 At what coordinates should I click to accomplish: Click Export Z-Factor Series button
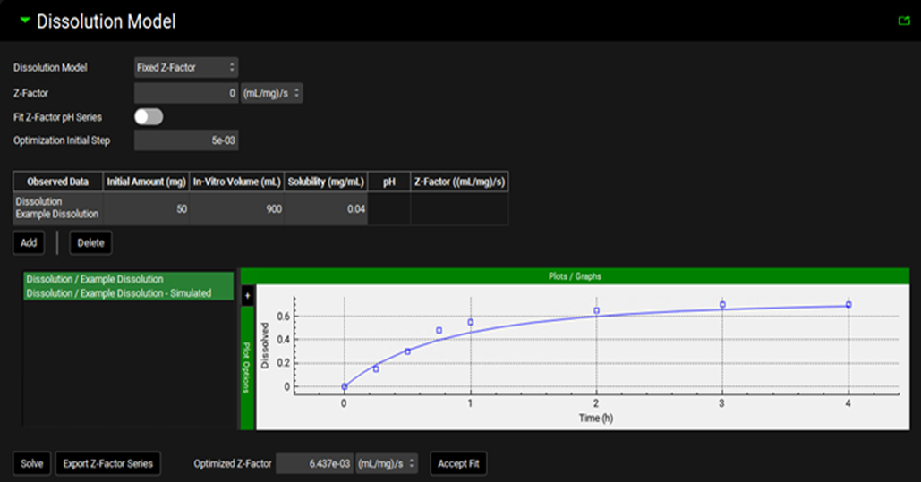point(108,463)
